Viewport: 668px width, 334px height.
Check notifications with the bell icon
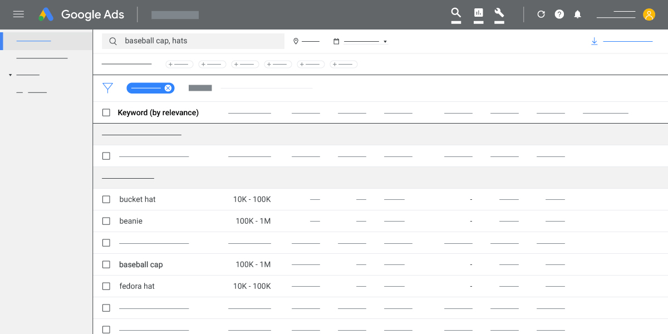click(577, 14)
